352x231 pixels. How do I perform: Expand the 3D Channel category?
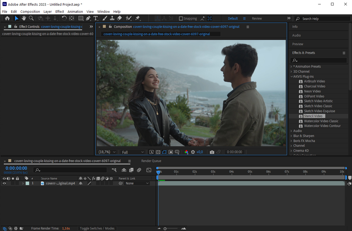pyautogui.click(x=291, y=71)
